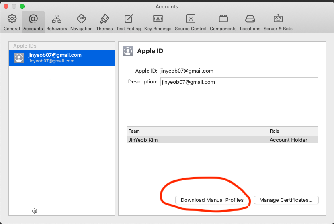Viewport: 334px width, 224px height.
Task: Show the Text Editing preferences
Action: pyautogui.click(x=129, y=23)
